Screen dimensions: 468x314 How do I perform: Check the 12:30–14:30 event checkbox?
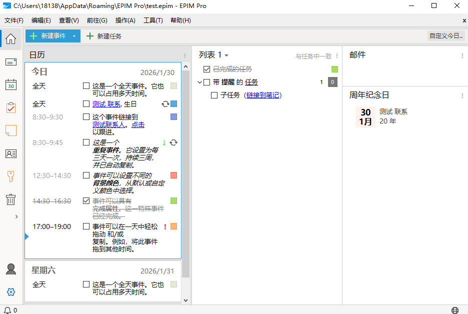coord(86,175)
